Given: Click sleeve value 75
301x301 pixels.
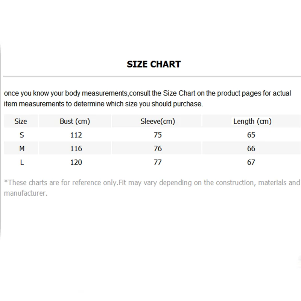Looking at the screenshot, I should click(158, 135).
